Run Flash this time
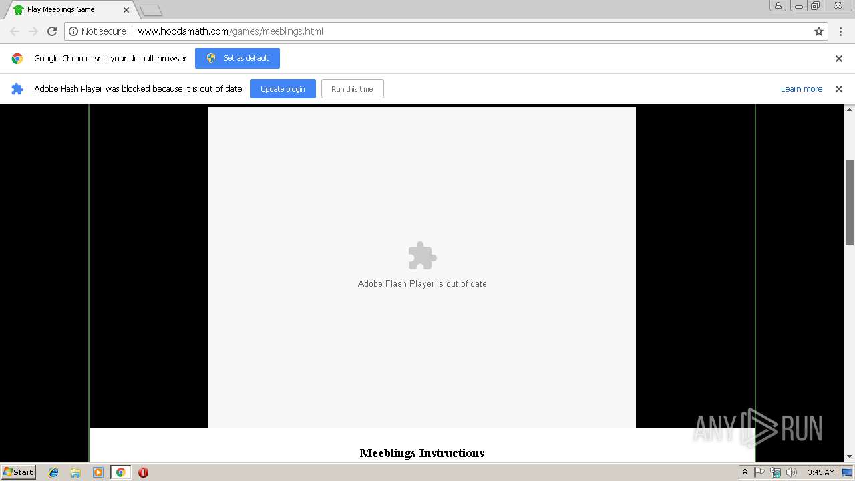Image resolution: width=855 pixels, height=481 pixels. coord(352,89)
